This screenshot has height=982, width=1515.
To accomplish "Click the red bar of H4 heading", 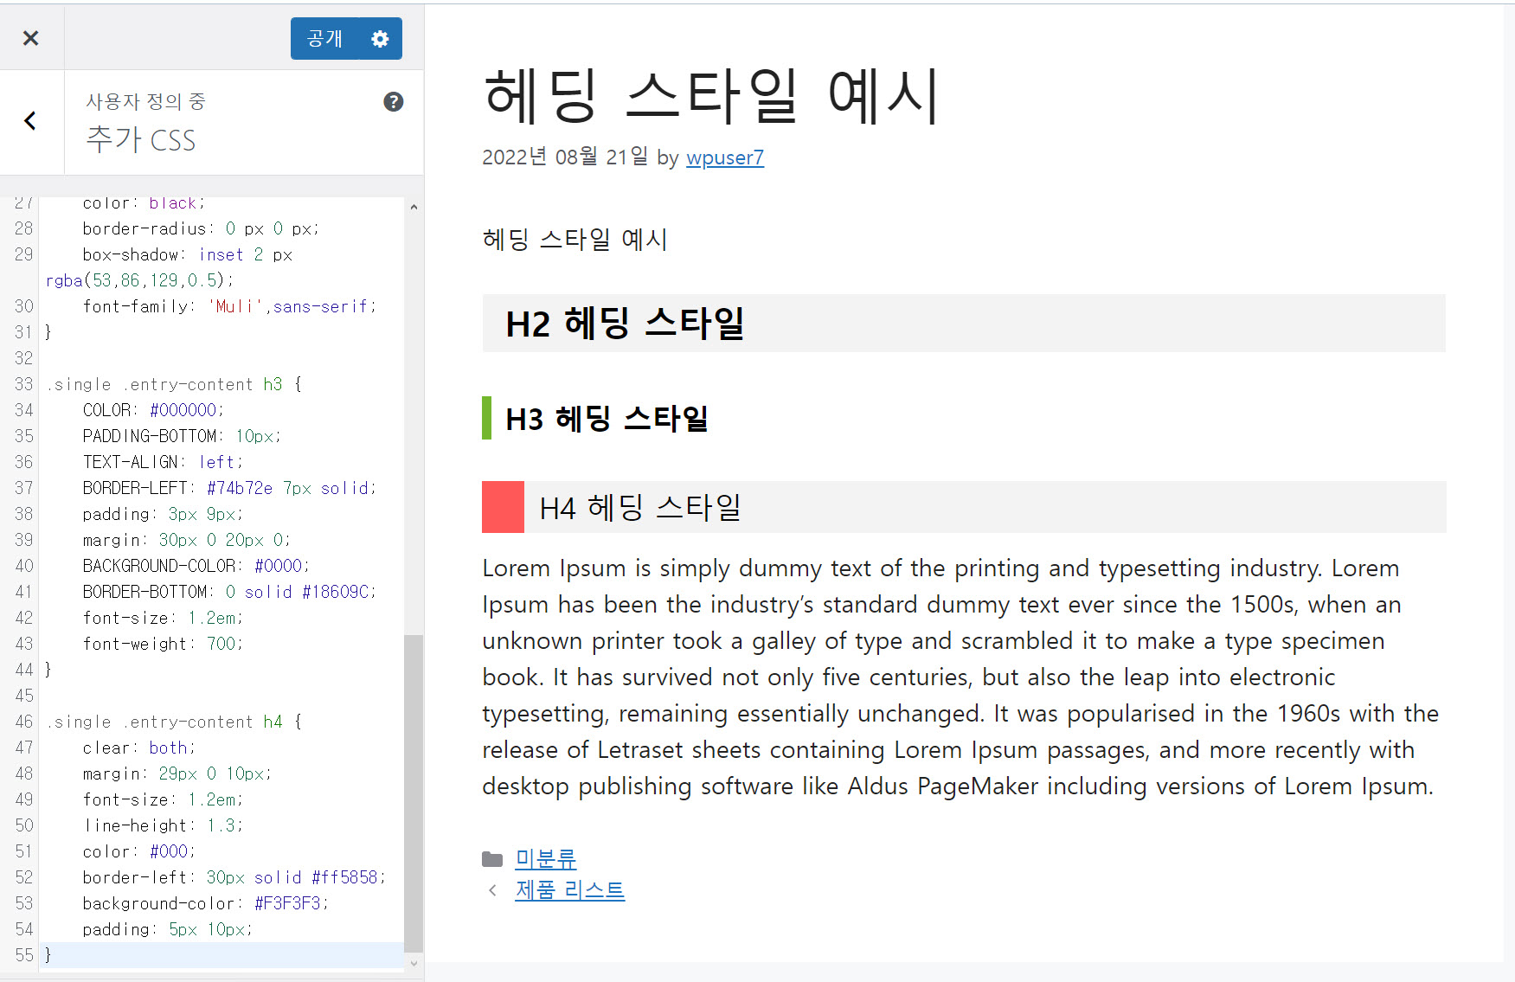I will click(503, 507).
